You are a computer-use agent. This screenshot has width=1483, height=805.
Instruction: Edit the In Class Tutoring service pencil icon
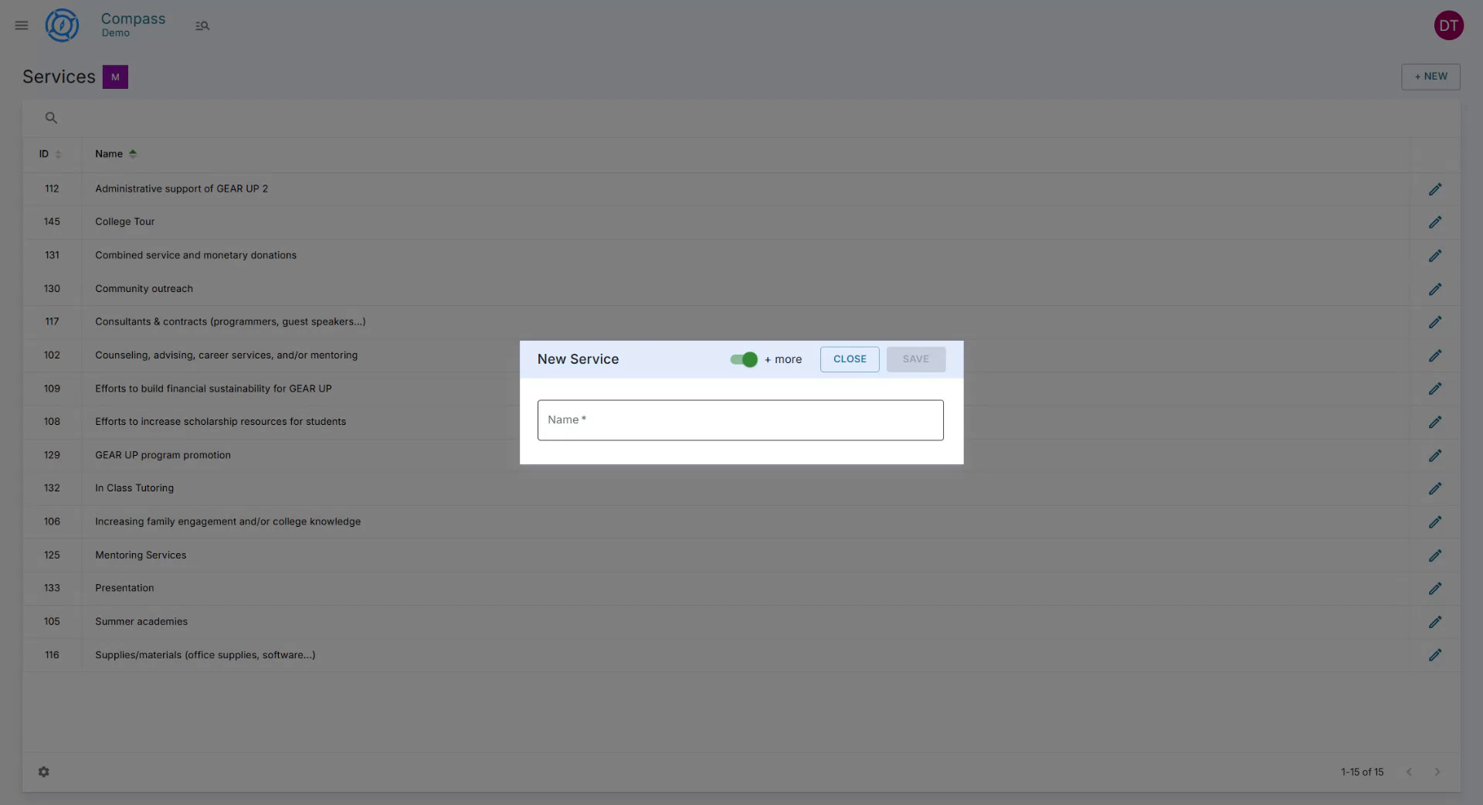pos(1435,488)
